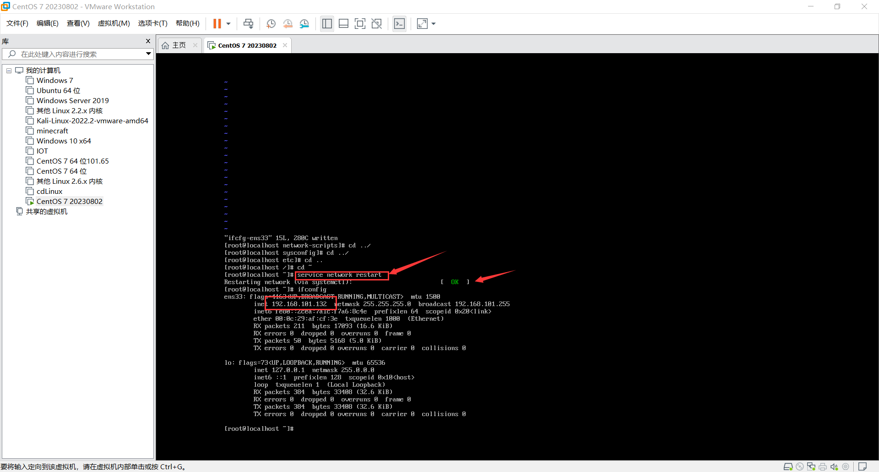Toggle Unity mode icon

point(377,24)
